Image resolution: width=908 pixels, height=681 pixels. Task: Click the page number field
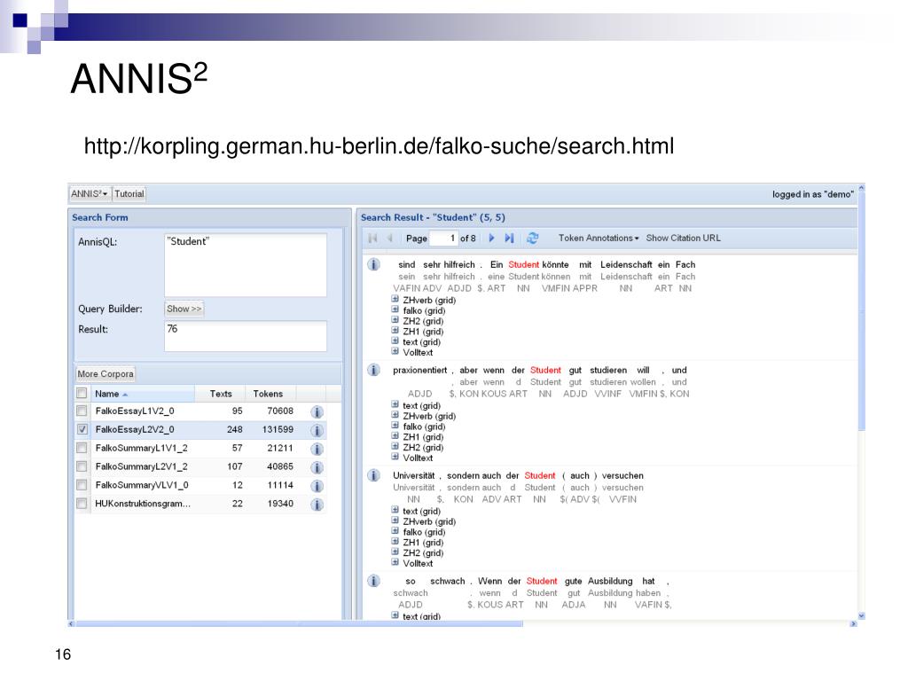click(443, 238)
